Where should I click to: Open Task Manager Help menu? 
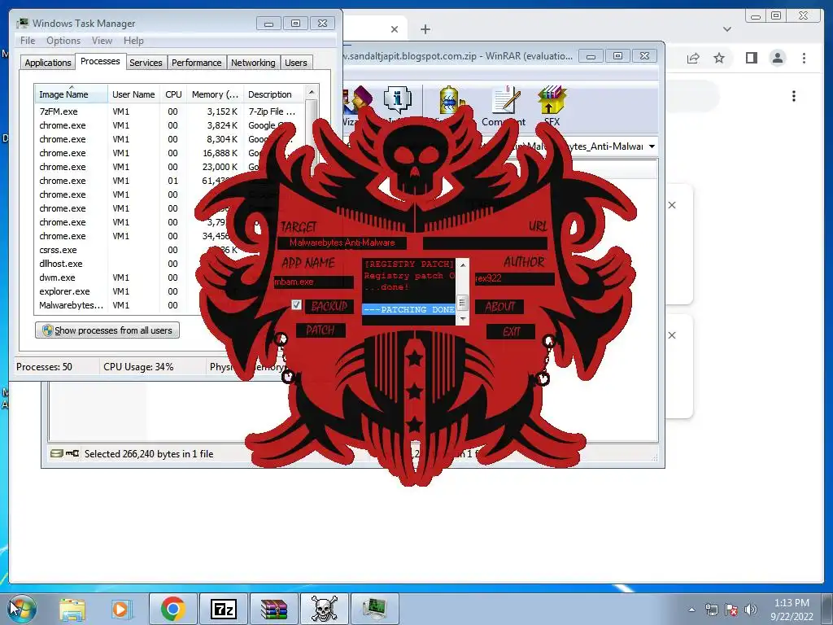pyautogui.click(x=133, y=41)
